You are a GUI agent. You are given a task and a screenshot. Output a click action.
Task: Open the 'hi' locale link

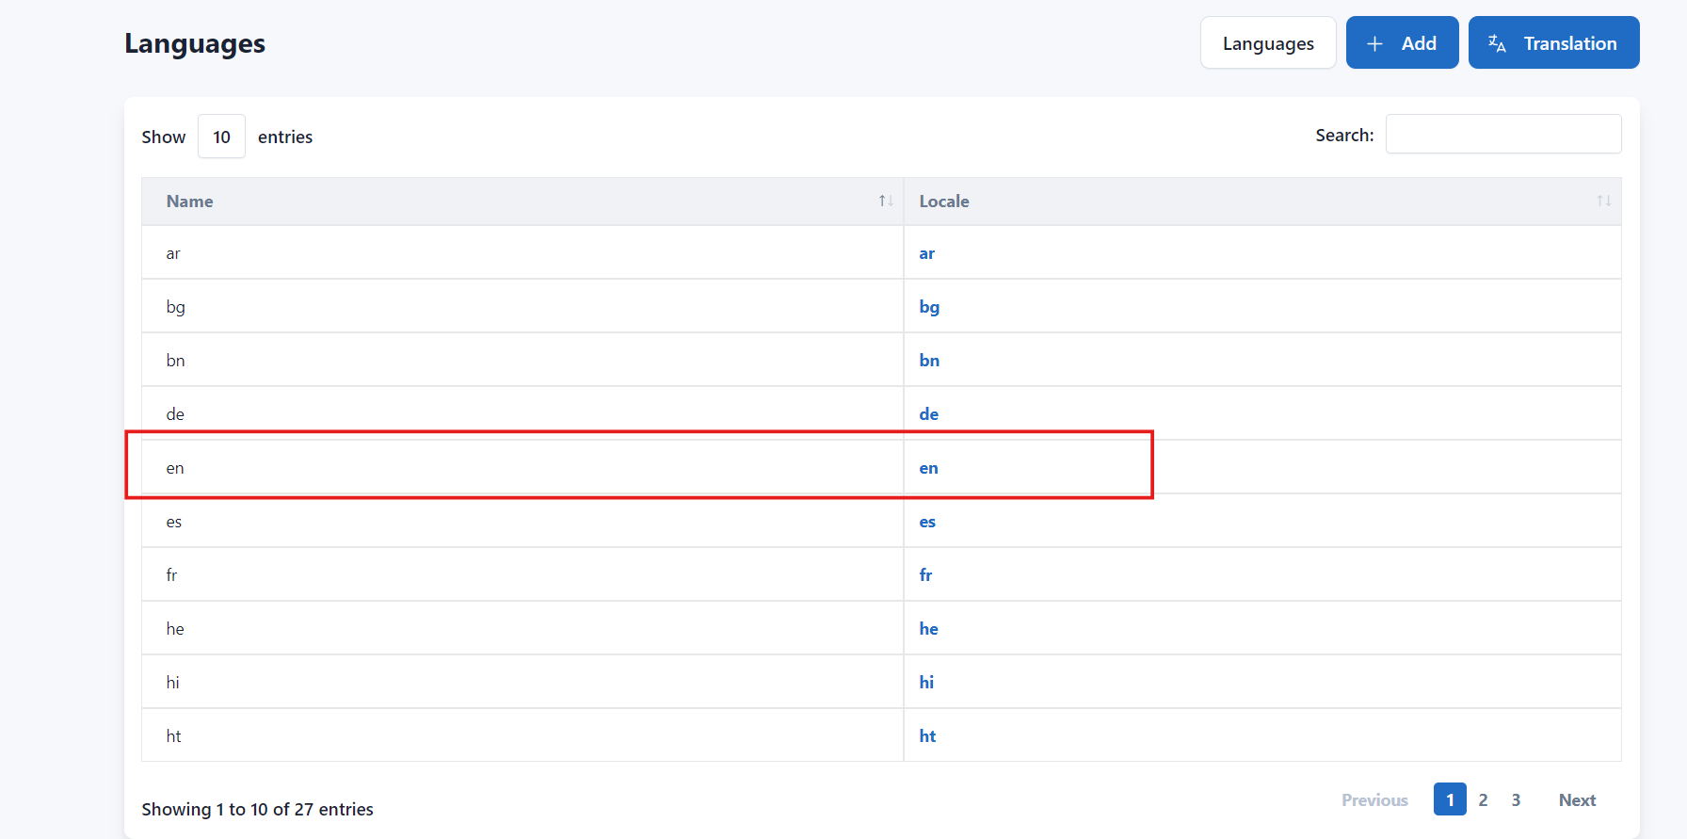pos(926,683)
